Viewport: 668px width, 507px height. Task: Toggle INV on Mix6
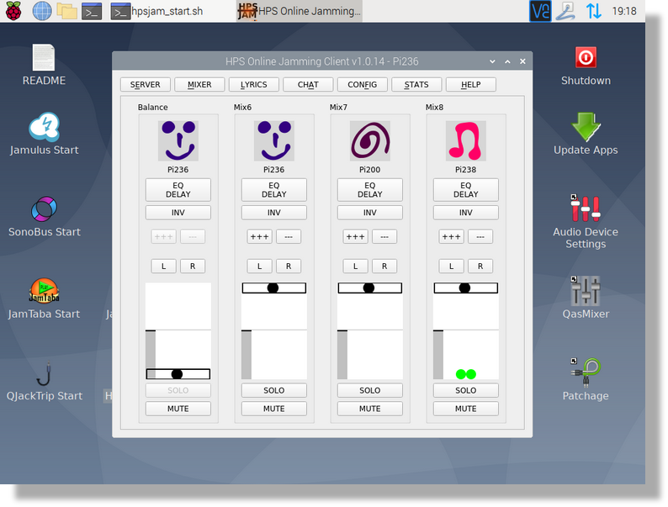tap(274, 213)
